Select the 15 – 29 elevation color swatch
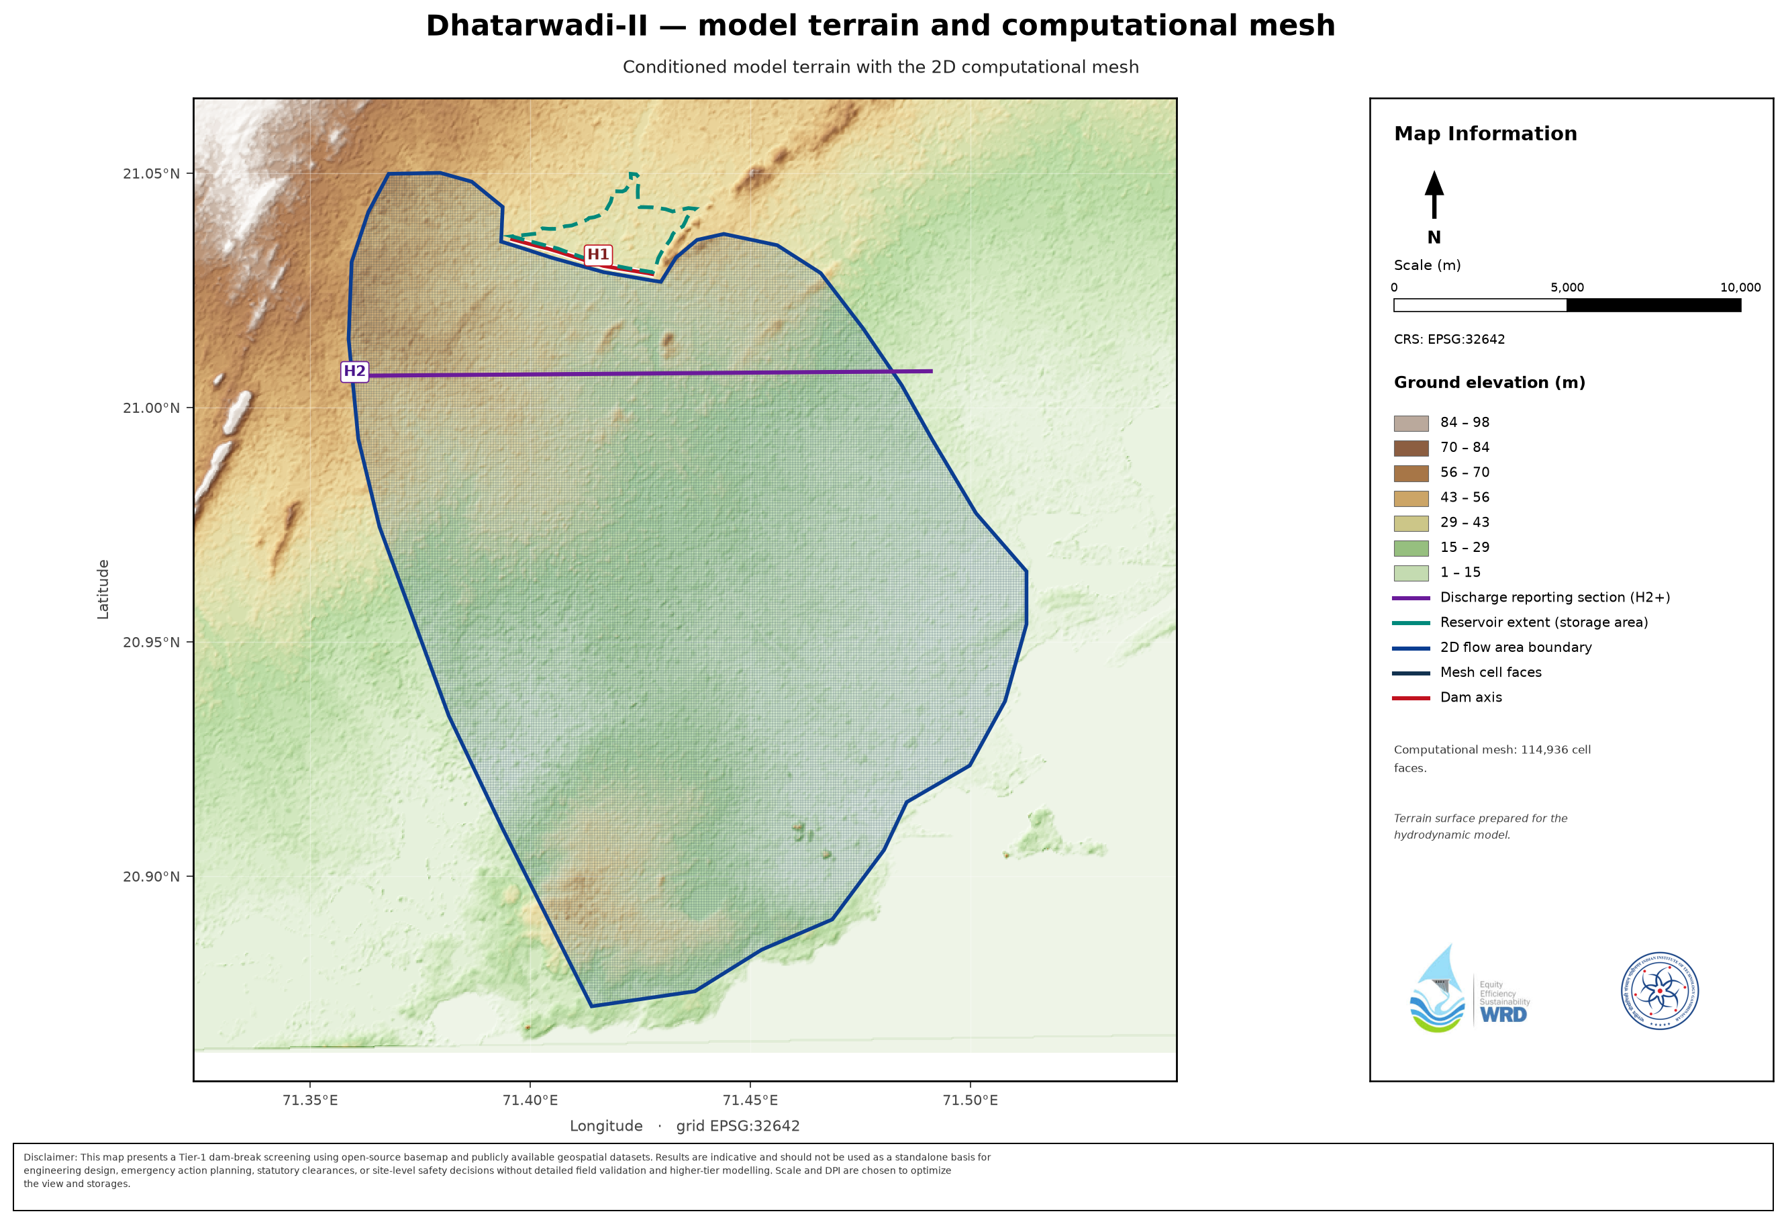This screenshot has width=1786, height=1224. point(1411,548)
